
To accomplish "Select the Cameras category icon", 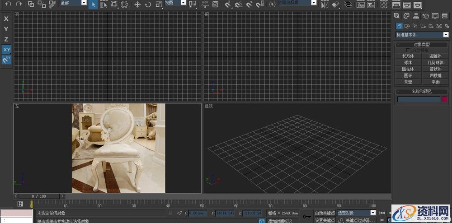I will pos(423,26).
